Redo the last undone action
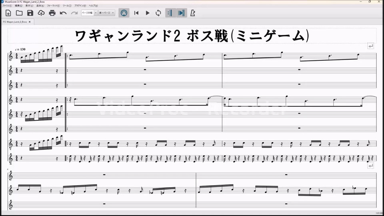Screen dimensions: 384x216 (74, 13)
